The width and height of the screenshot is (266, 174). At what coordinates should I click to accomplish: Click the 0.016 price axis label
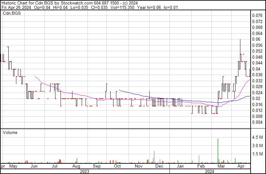click(257, 105)
